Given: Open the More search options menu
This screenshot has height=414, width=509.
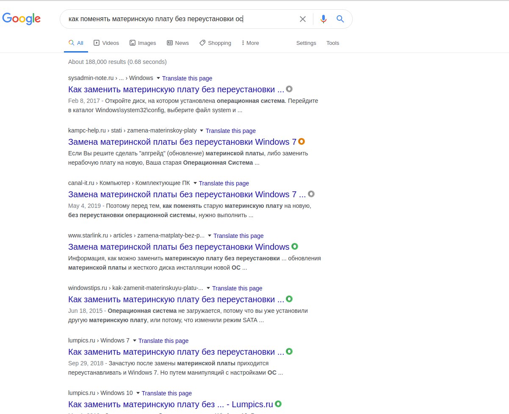Looking at the screenshot, I should 250,43.
